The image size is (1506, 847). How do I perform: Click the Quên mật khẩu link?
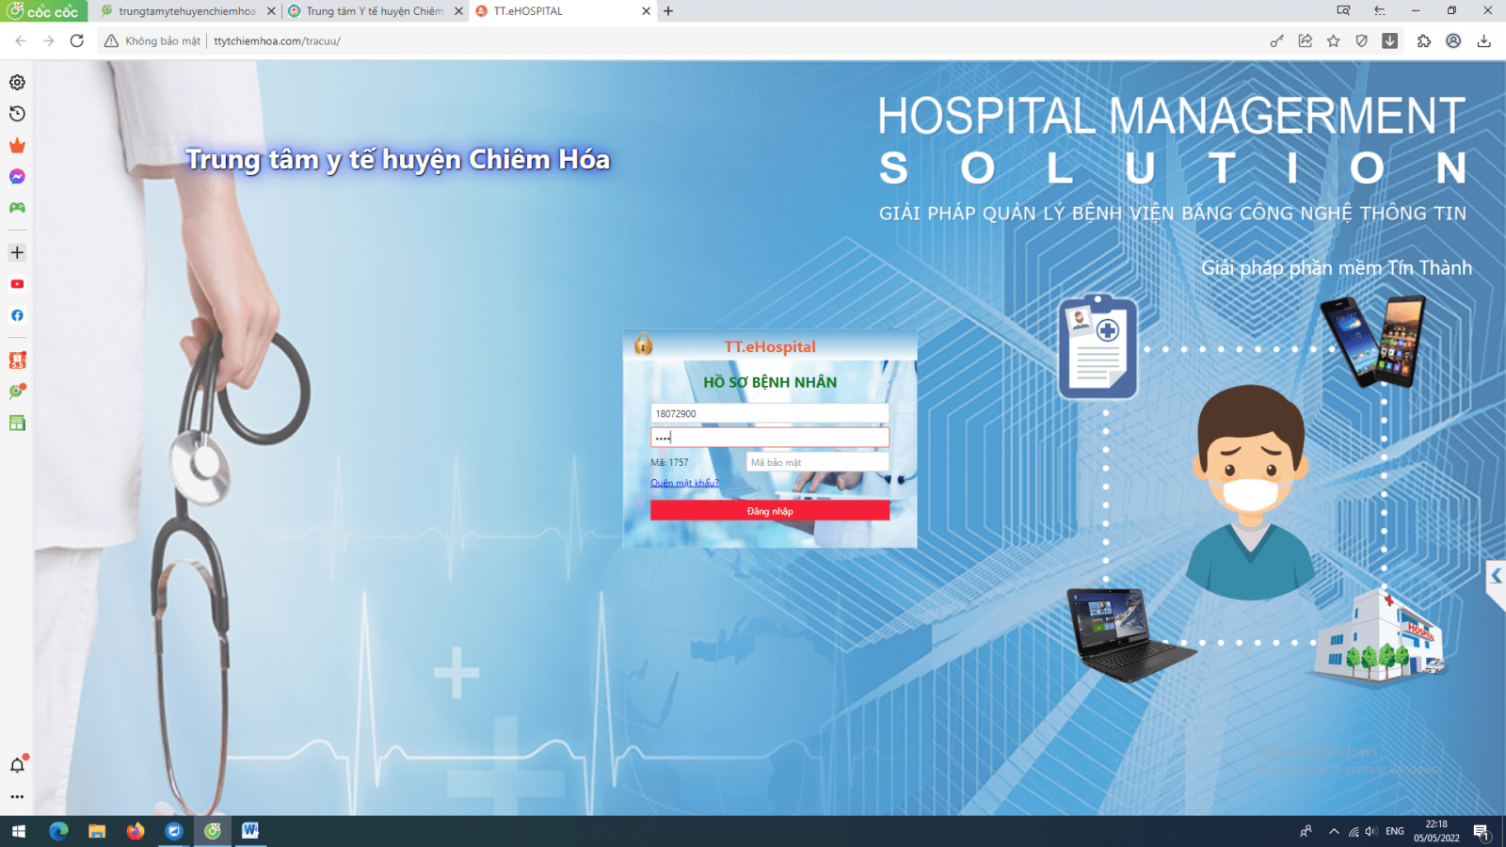[x=684, y=483]
